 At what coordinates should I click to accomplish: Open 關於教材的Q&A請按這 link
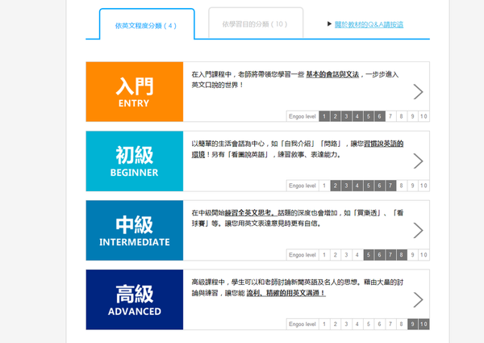click(369, 24)
